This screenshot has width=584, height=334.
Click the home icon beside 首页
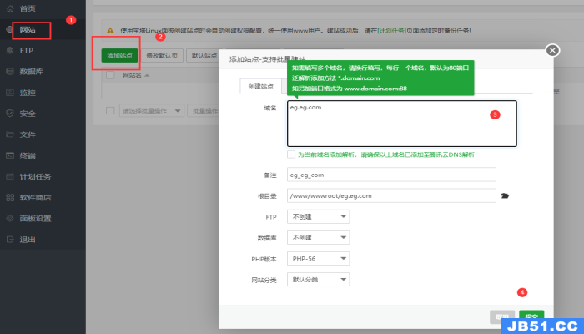point(10,8)
